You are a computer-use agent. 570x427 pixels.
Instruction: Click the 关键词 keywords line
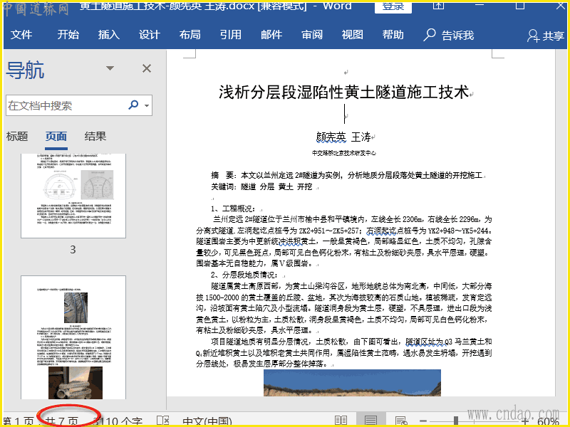point(261,186)
